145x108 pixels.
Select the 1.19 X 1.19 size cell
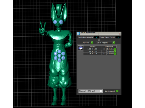[92, 51]
